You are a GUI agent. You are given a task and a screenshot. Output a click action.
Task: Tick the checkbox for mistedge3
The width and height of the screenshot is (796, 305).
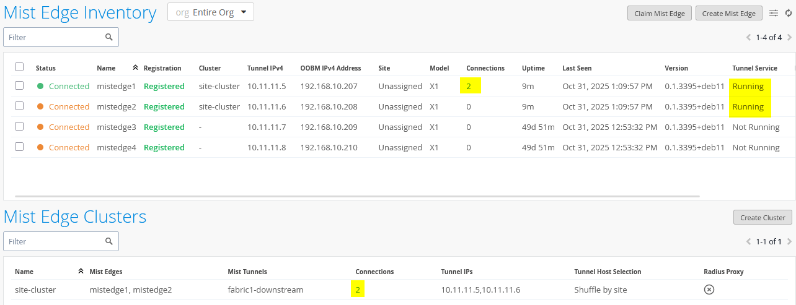point(19,127)
